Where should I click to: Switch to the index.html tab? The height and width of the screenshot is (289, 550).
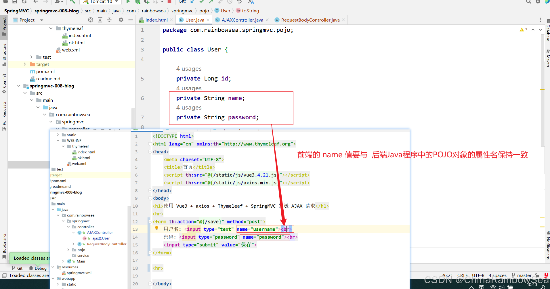[x=156, y=20]
